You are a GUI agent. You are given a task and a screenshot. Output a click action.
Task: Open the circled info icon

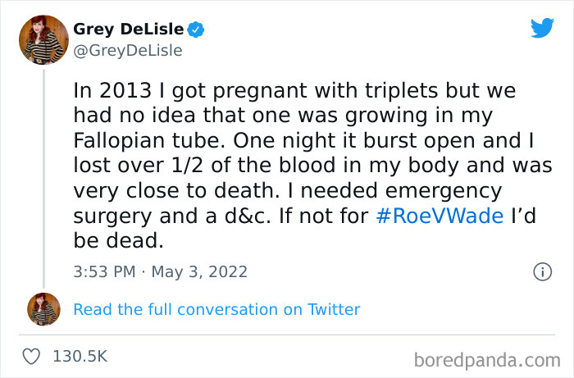(542, 271)
